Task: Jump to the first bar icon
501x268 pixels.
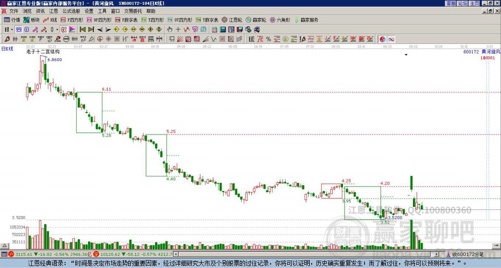Action: point(82,30)
